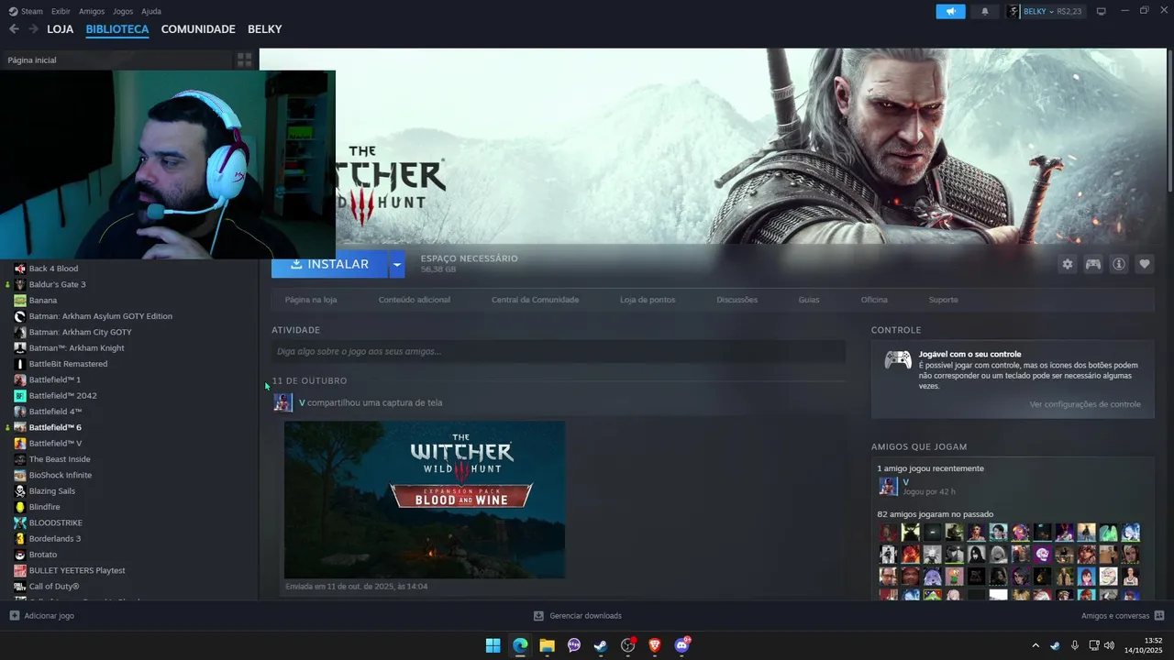Image resolution: width=1174 pixels, height=660 pixels.
Task: Select The Beast Inside
Action: coord(60,459)
